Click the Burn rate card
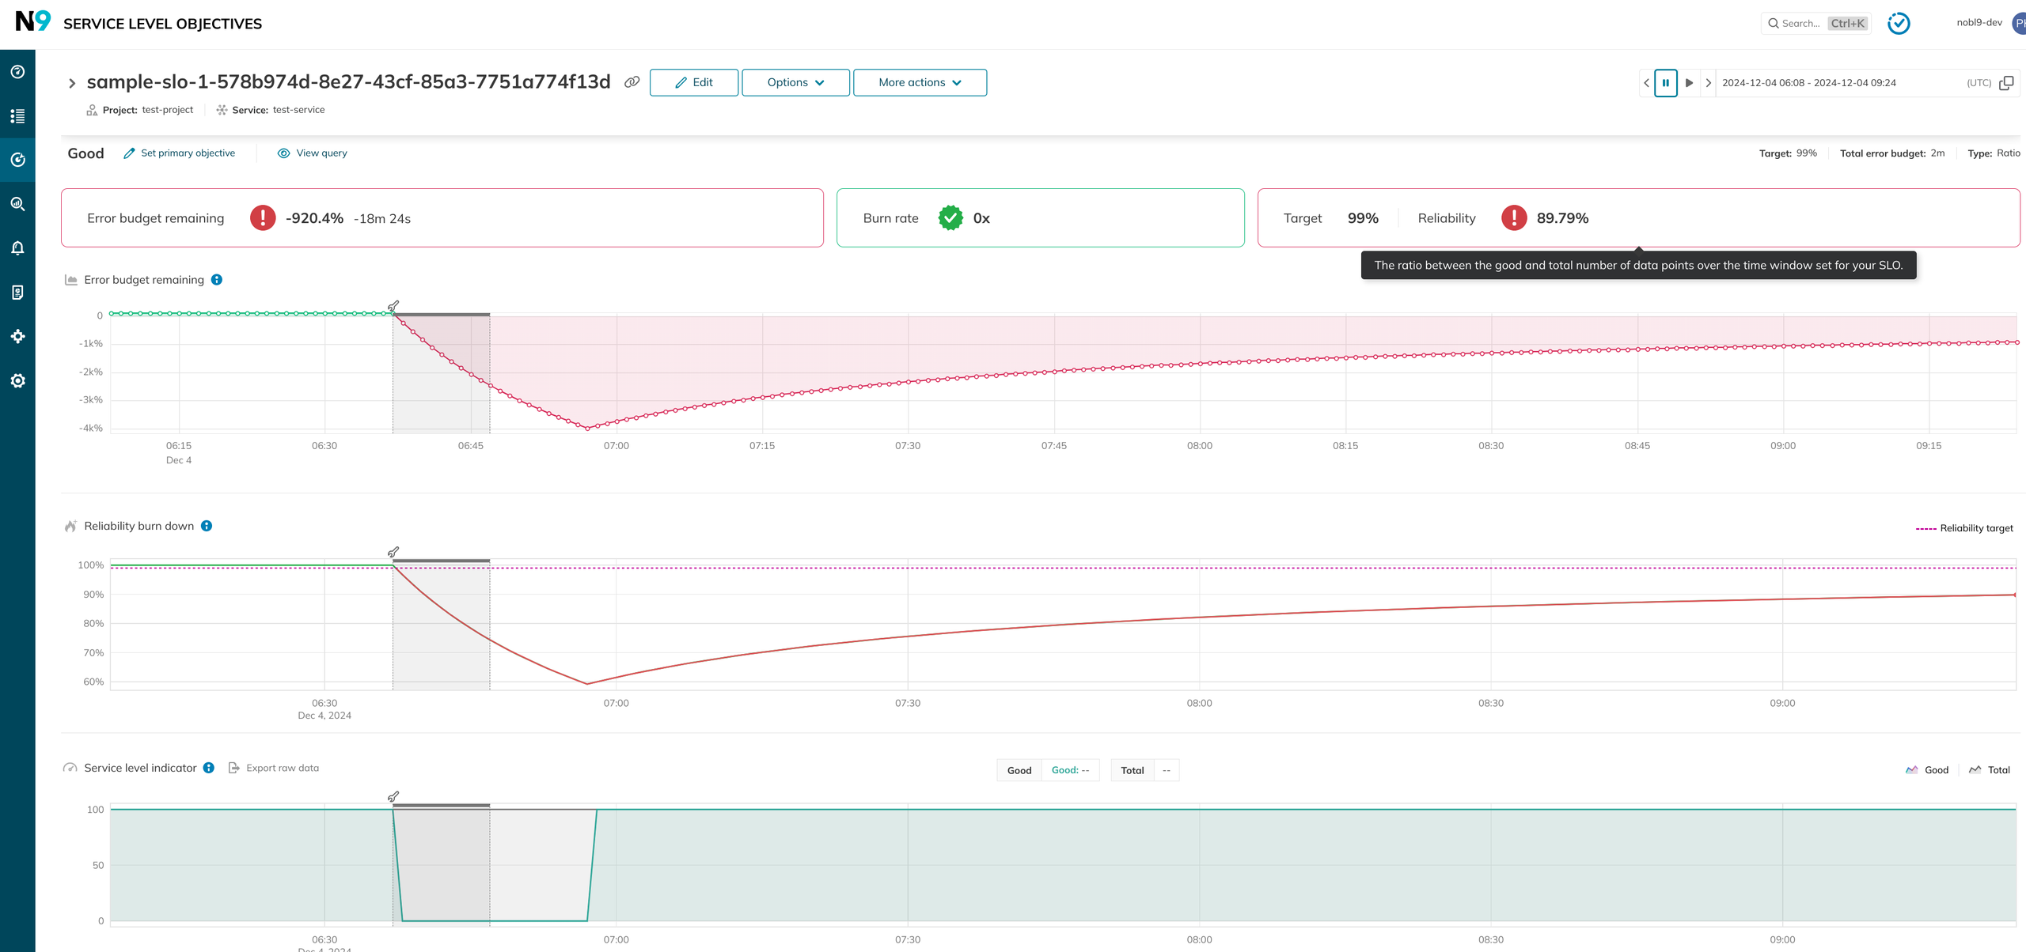The height and width of the screenshot is (952, 2026). tap(1041, 218)
